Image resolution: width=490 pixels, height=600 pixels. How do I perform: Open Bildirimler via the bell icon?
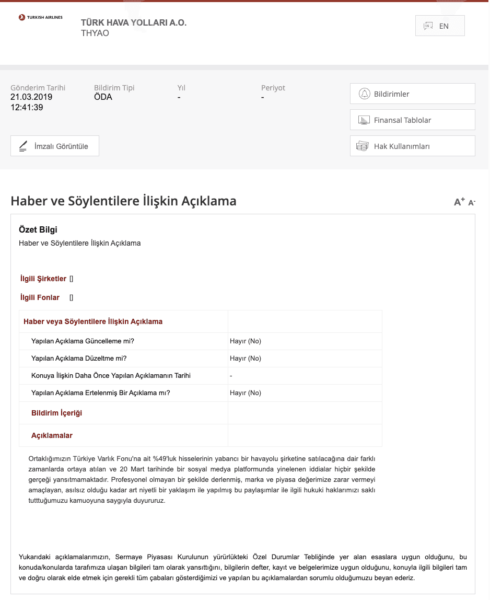click(x=364, y=94)
